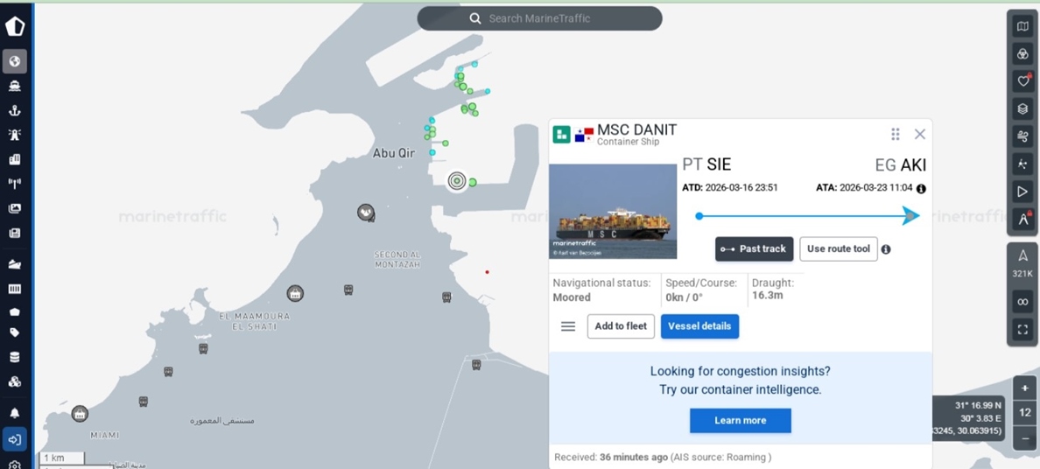Viewport: 1040px width, 469px height.
Task: Click the Panama flag icon in vessel card
Action: coord(584,135)
